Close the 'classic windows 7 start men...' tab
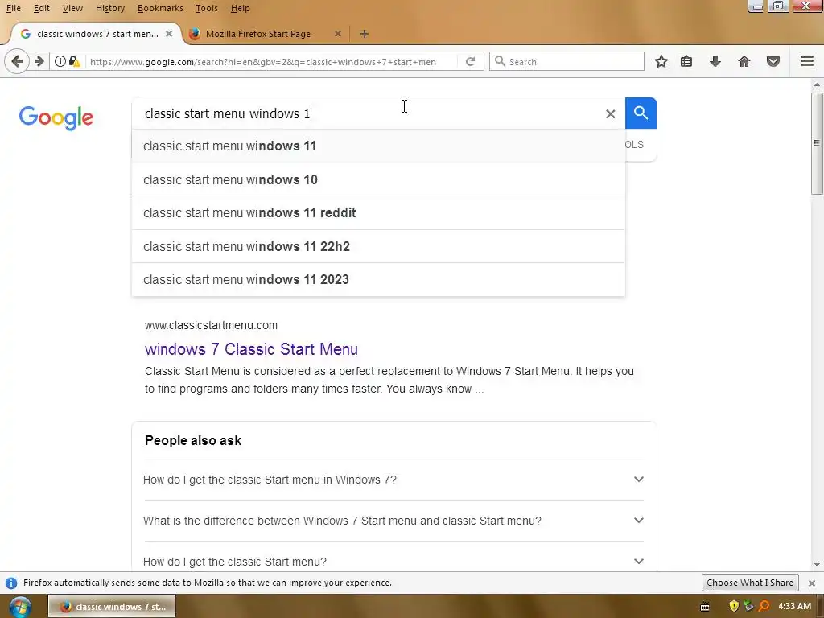 click(169, 34)
